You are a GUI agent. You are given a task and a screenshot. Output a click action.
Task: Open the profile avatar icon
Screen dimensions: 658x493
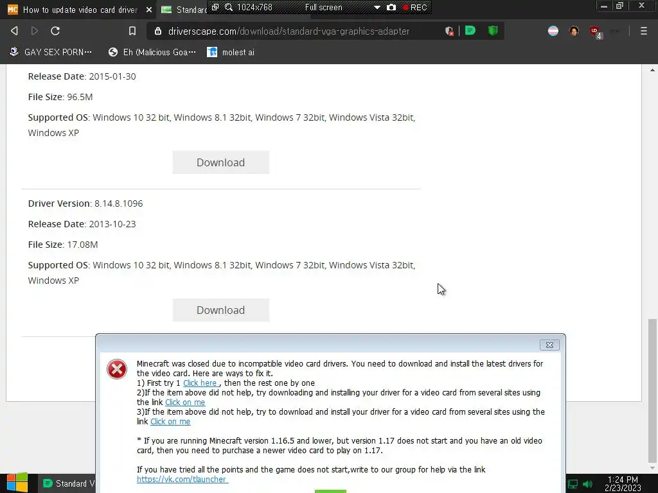click(574, 31)
